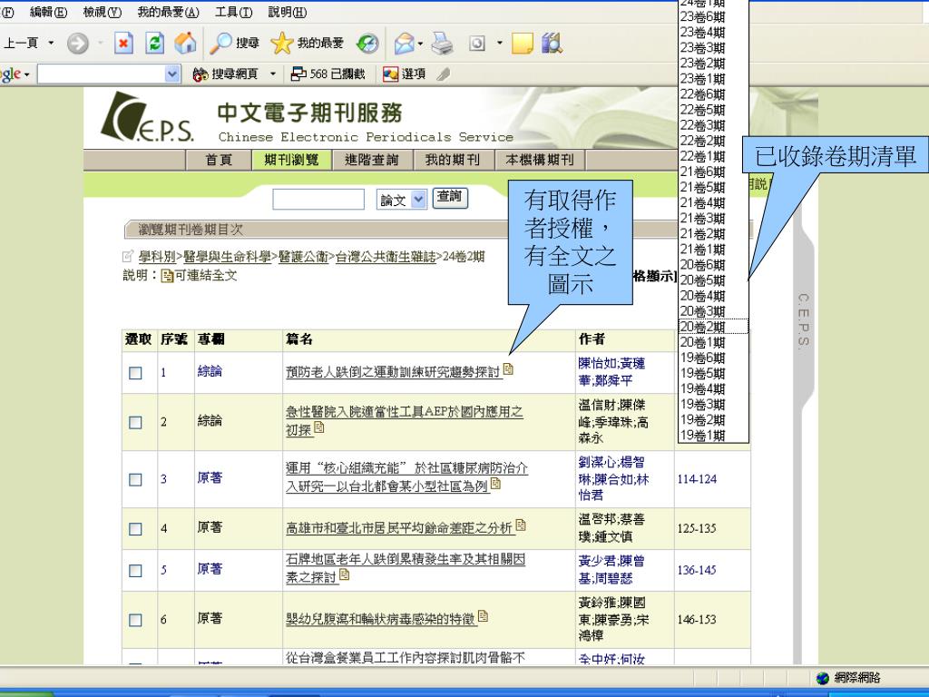Image resolution: width=929 pixels, height=697 pixels.
Task: Open 我的最愛 star favorites button
Action: [x=307, y=44]
